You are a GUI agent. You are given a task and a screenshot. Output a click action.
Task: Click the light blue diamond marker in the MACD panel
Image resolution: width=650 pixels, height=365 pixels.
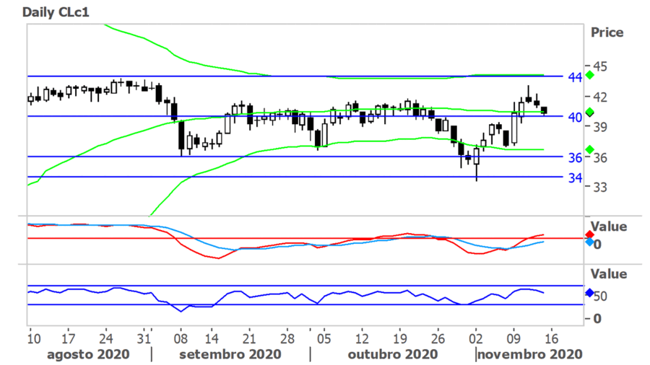[589, 242]
